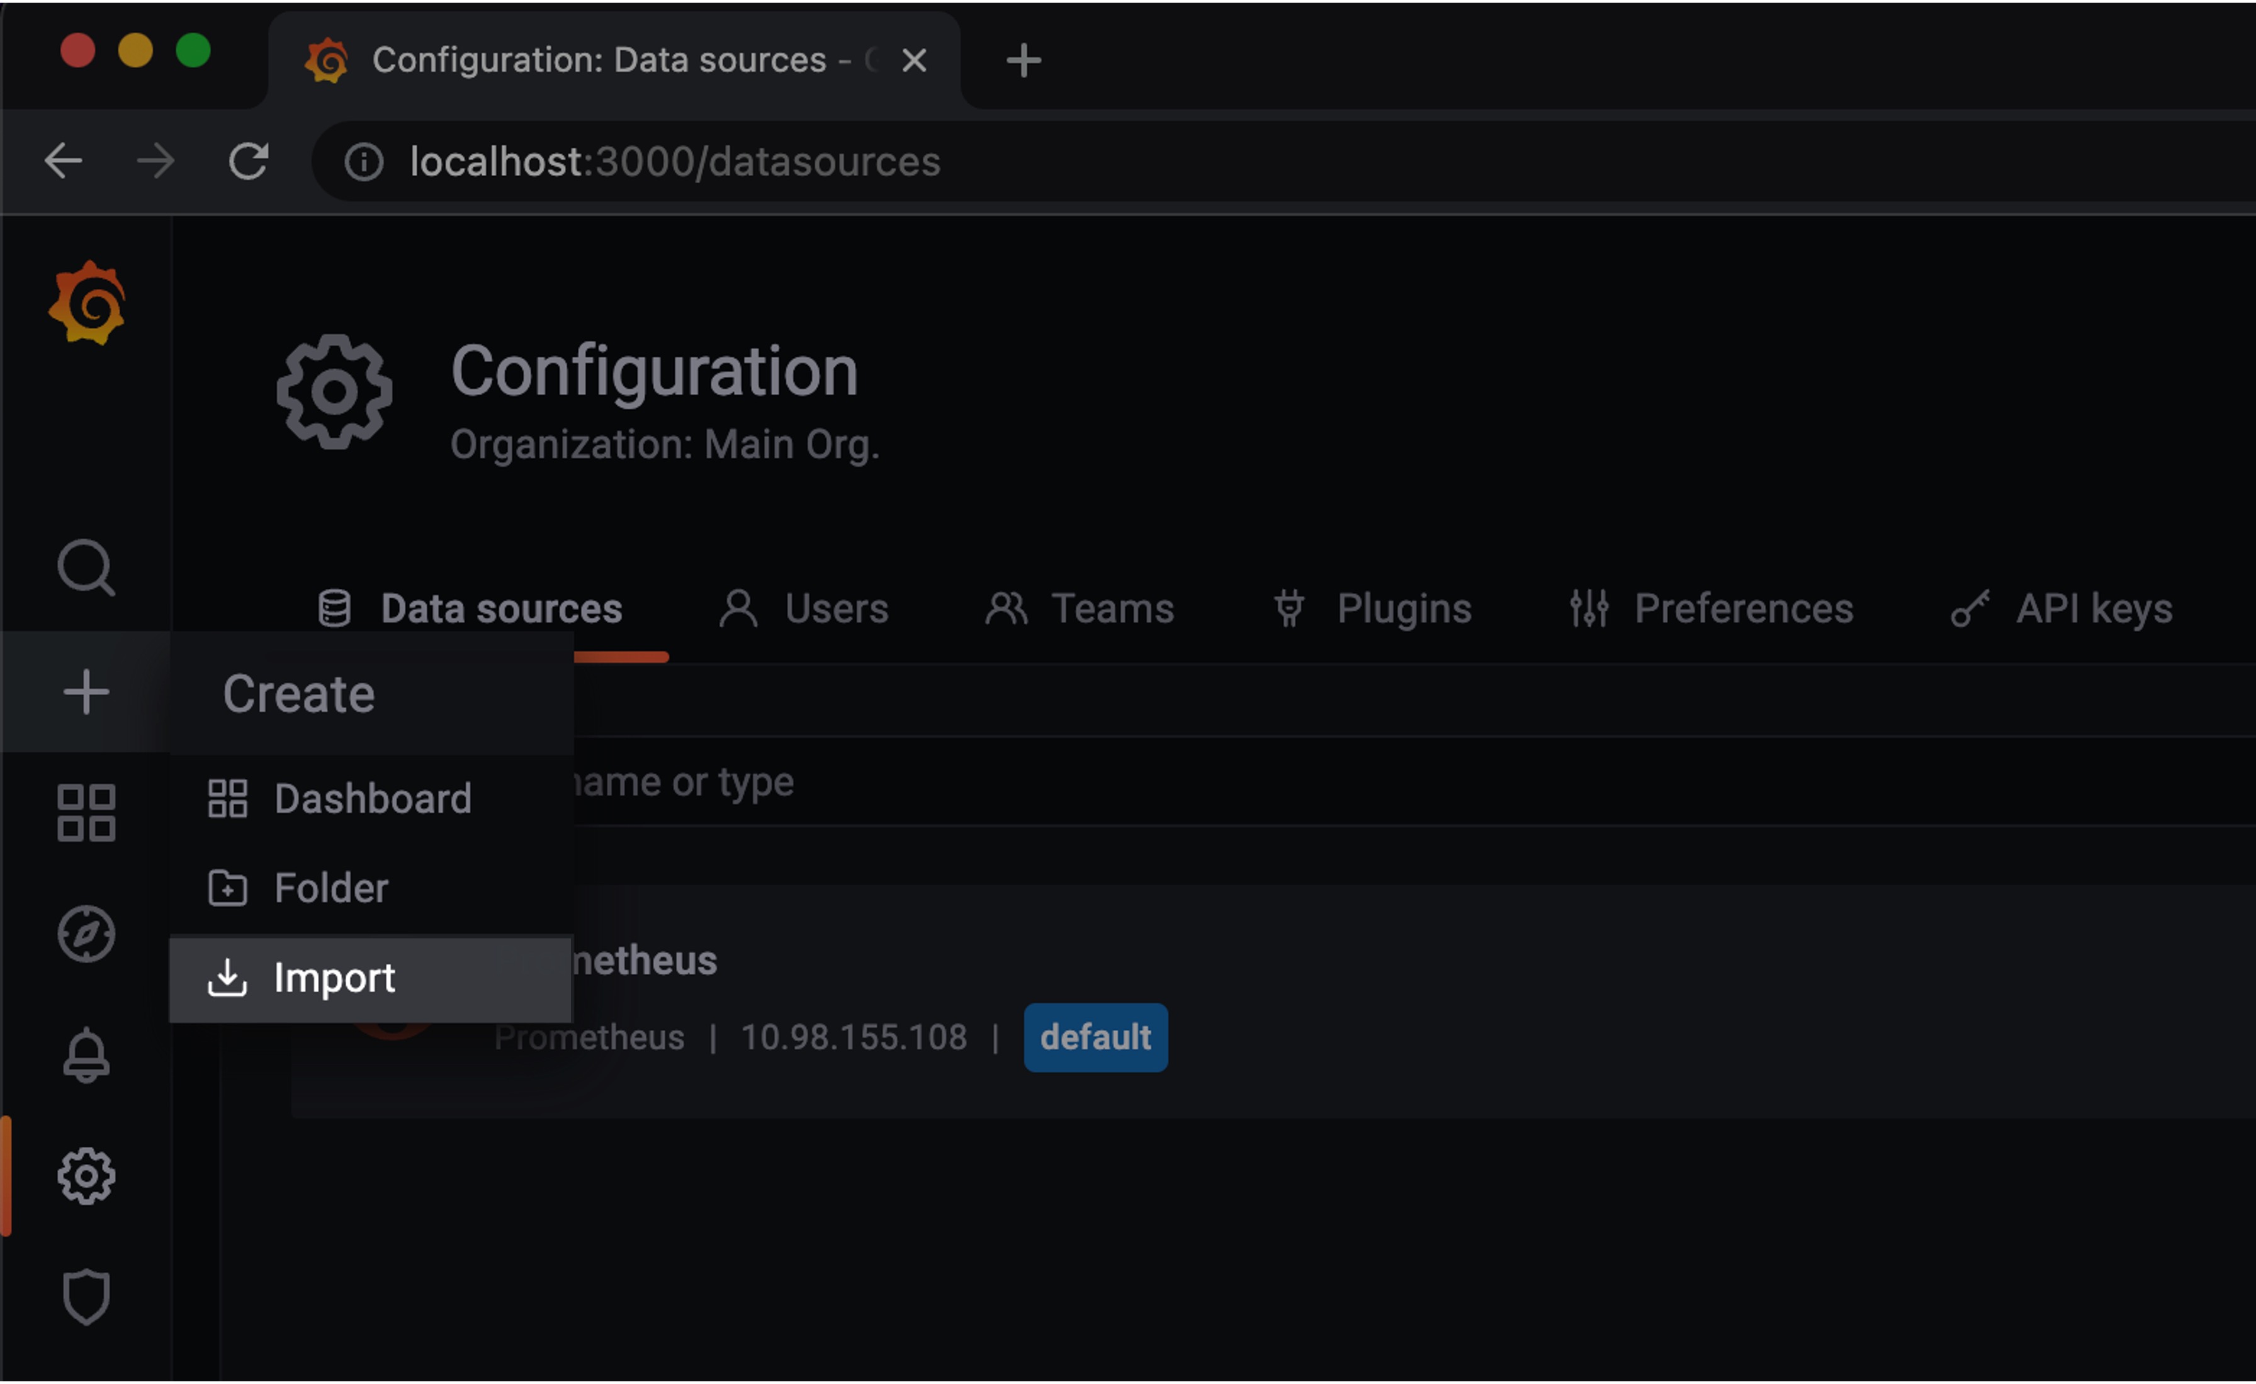Open the Dashboards grid icon in sidebar
The height and width of the screenshot is (1384, 2256).
click(86, 813)
